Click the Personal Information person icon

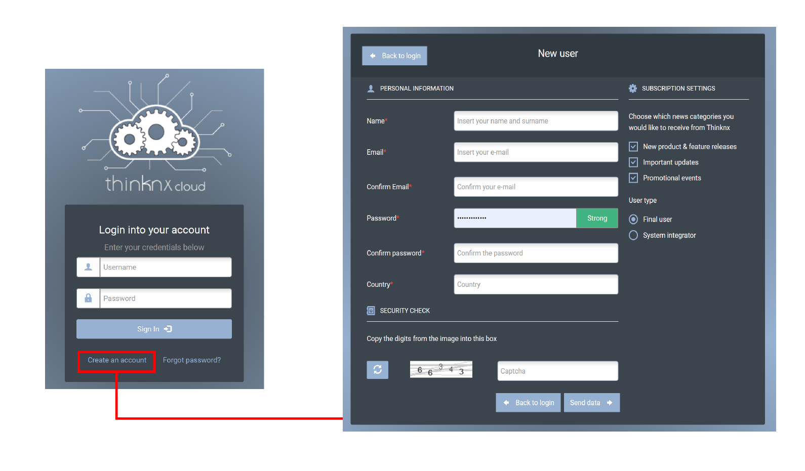(x=371, y=89)
